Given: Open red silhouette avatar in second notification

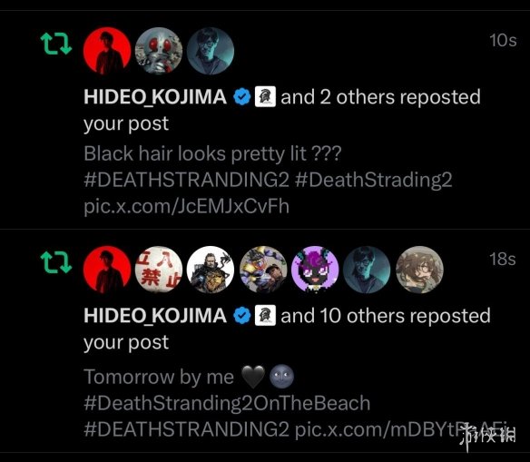Looking at the screenshot, I should tap(107, 270).
